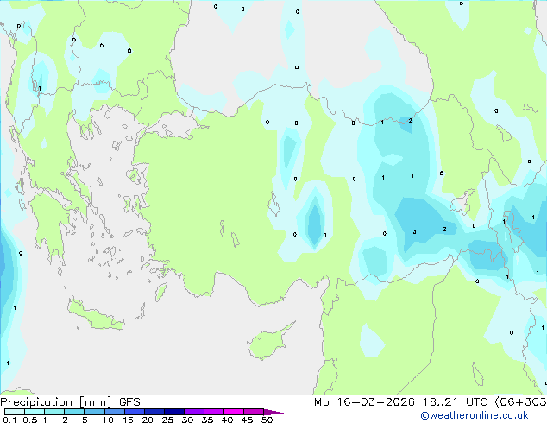Click the "Mo 16-03-2026 18..21 UTC" timestamp

[x=400, y=402]
